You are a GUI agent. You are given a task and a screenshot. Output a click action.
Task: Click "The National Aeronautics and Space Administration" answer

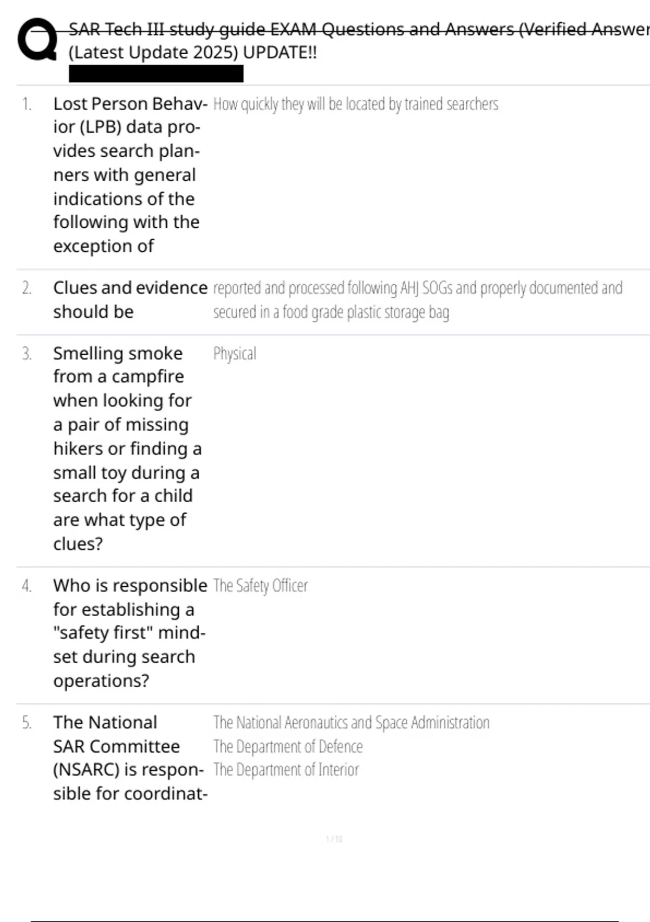tap(351, 722)
